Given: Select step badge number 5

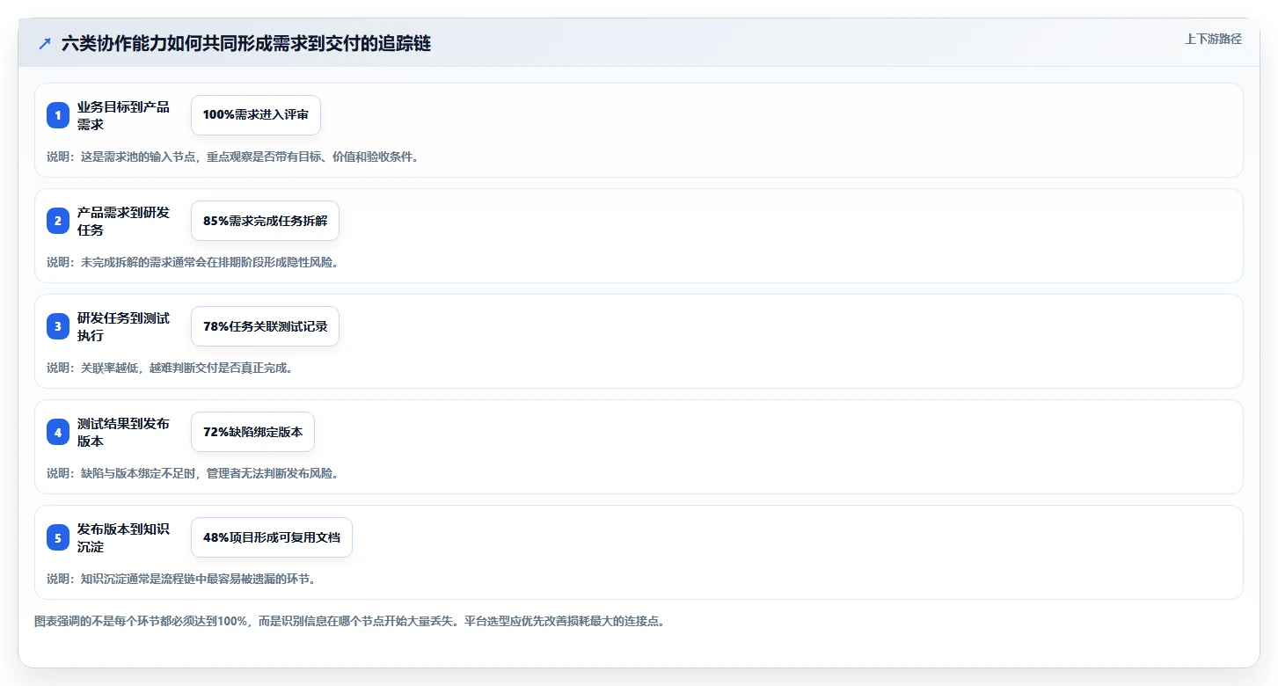Looking at the screenshot, I should pyautogui.click(x=58, y=537).
